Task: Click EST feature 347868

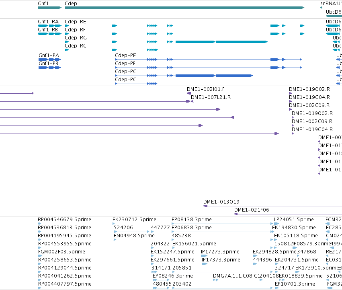Action: click(x=307, y=252)
